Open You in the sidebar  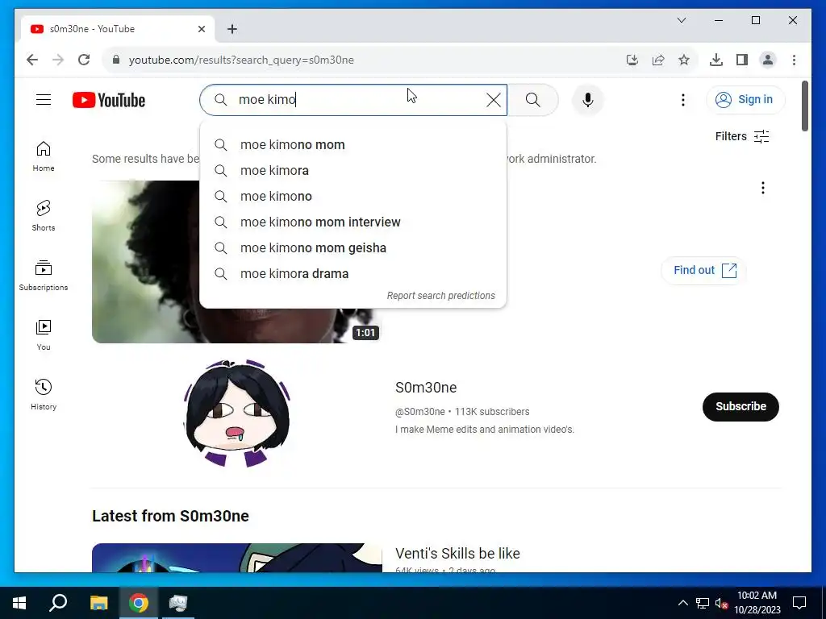44,334
